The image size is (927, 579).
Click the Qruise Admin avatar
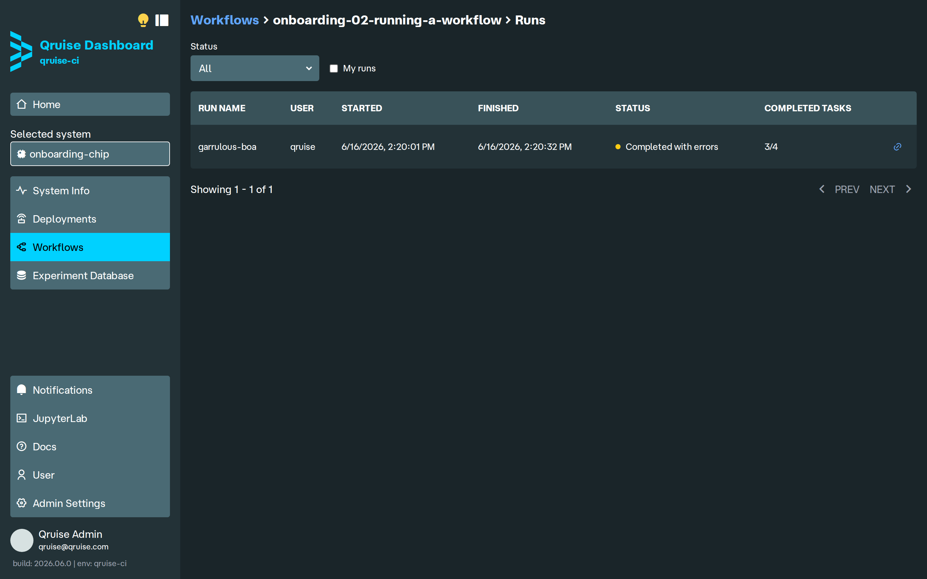click(x=22, y=540)
